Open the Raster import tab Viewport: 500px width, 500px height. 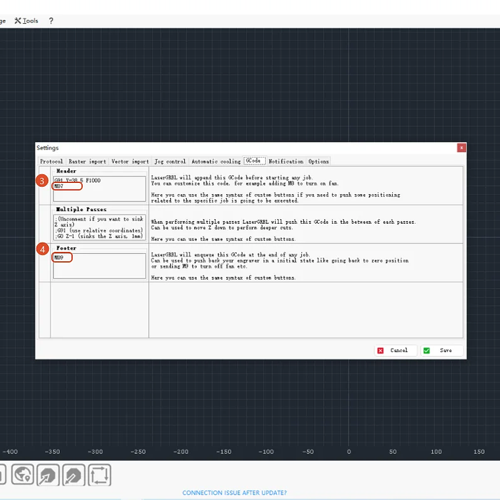[87, 161]
